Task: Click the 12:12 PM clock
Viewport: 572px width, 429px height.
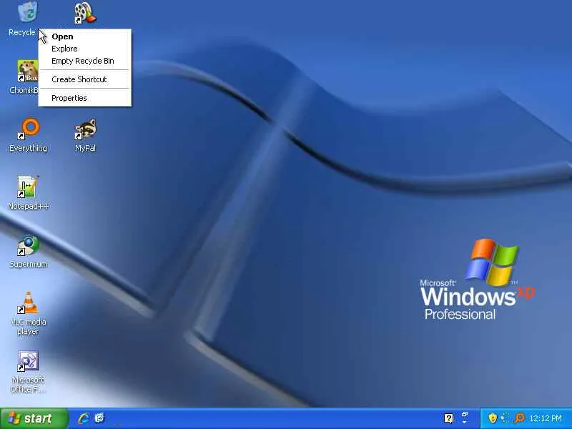Action: point(546,418)
